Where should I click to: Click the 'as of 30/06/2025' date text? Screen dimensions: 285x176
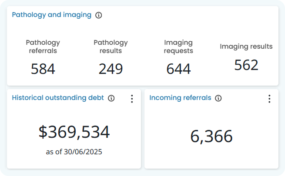click(74, 152)
